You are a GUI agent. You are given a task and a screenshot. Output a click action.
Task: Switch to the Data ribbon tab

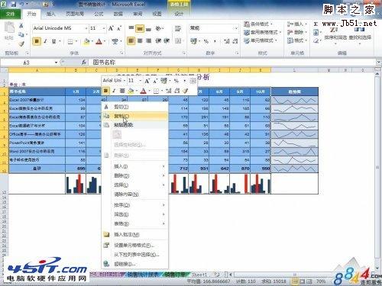(x=118, y=14)
